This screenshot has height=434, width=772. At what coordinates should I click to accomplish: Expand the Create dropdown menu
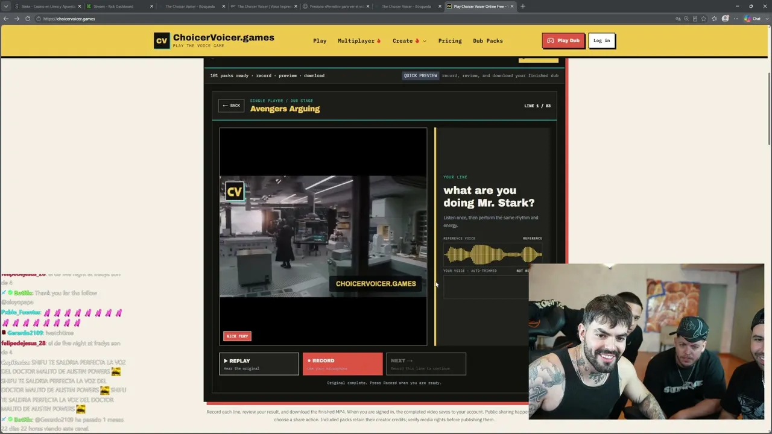410,41
